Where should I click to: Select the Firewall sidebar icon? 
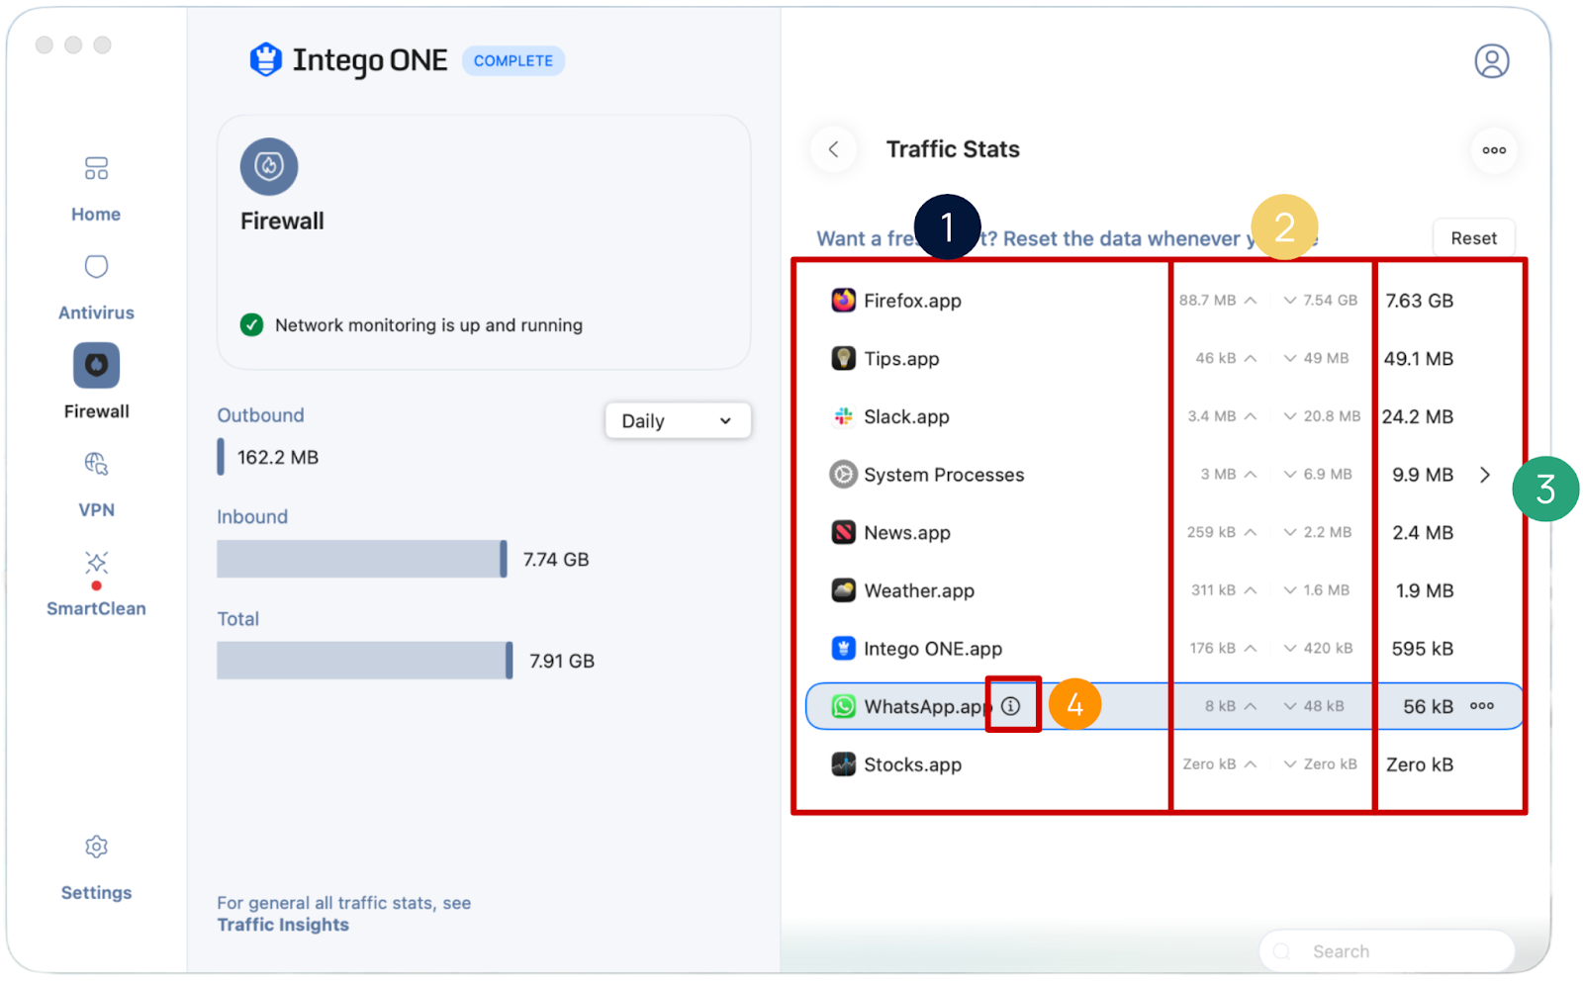tap(96, 366)
